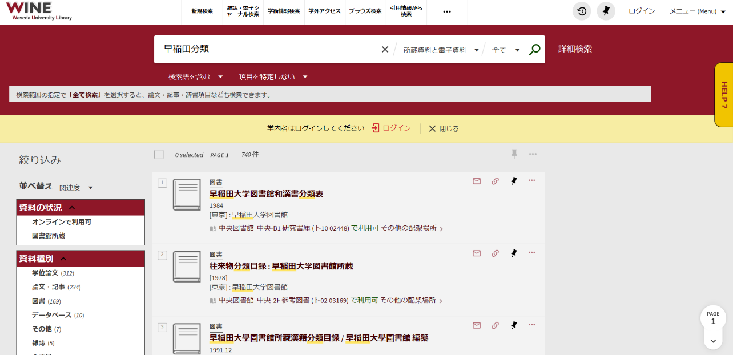Open more actions for 早稲田大學圖書館所藏漢籍分類目録
733x355 pixels.
[x=532, y=325]
